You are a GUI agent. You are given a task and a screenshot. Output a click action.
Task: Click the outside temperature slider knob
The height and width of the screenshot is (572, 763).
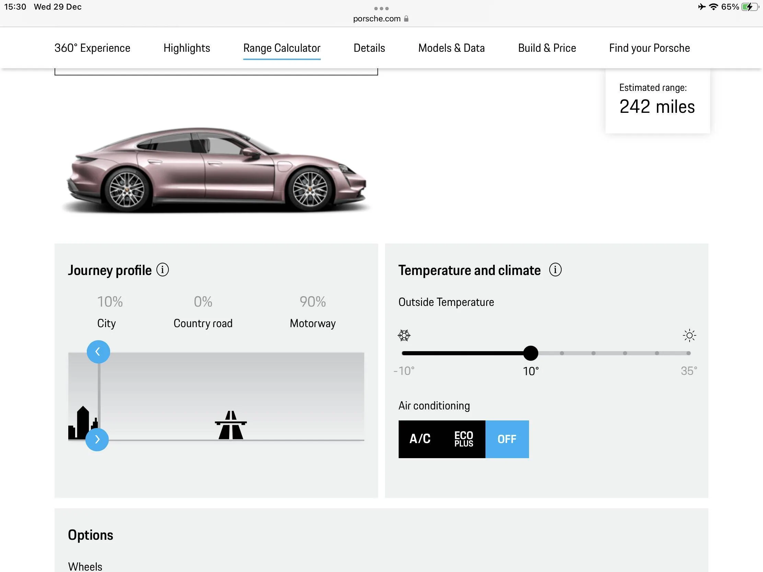point(530,353)
